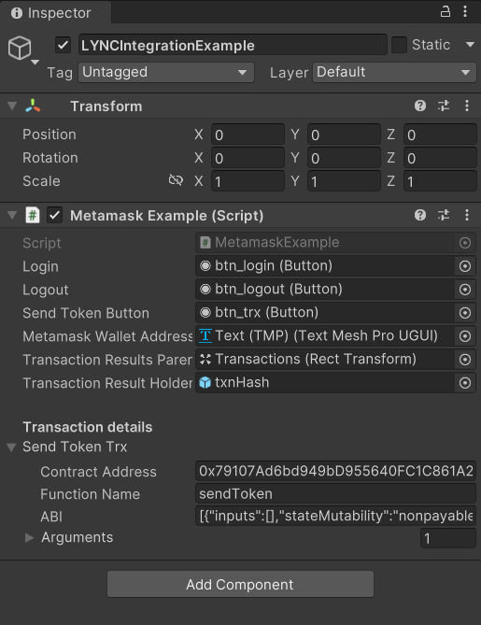Lock the Inspector with the padlock icon
The height and width of the screenshot is (625, 481).
[446, 11]
